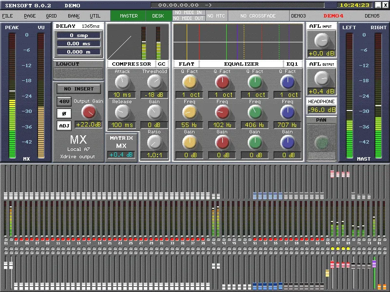390x292 pixels.
Task: Click the green PAN knob
Action: pos(321,142)
